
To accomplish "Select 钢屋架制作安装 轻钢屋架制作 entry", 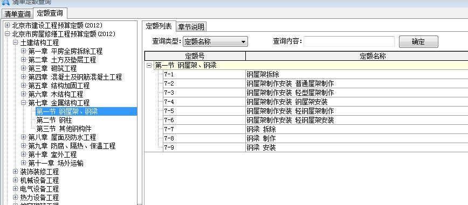I will pyautogui.click(x=290, y=111).
